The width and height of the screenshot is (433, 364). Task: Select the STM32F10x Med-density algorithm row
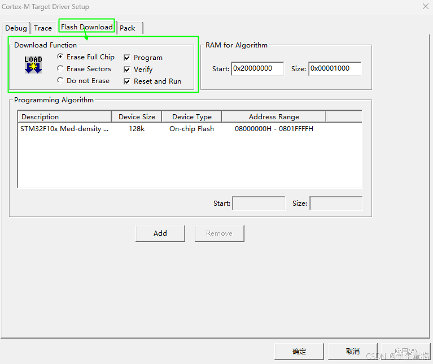pyautogui.click(x=190, y=129)
